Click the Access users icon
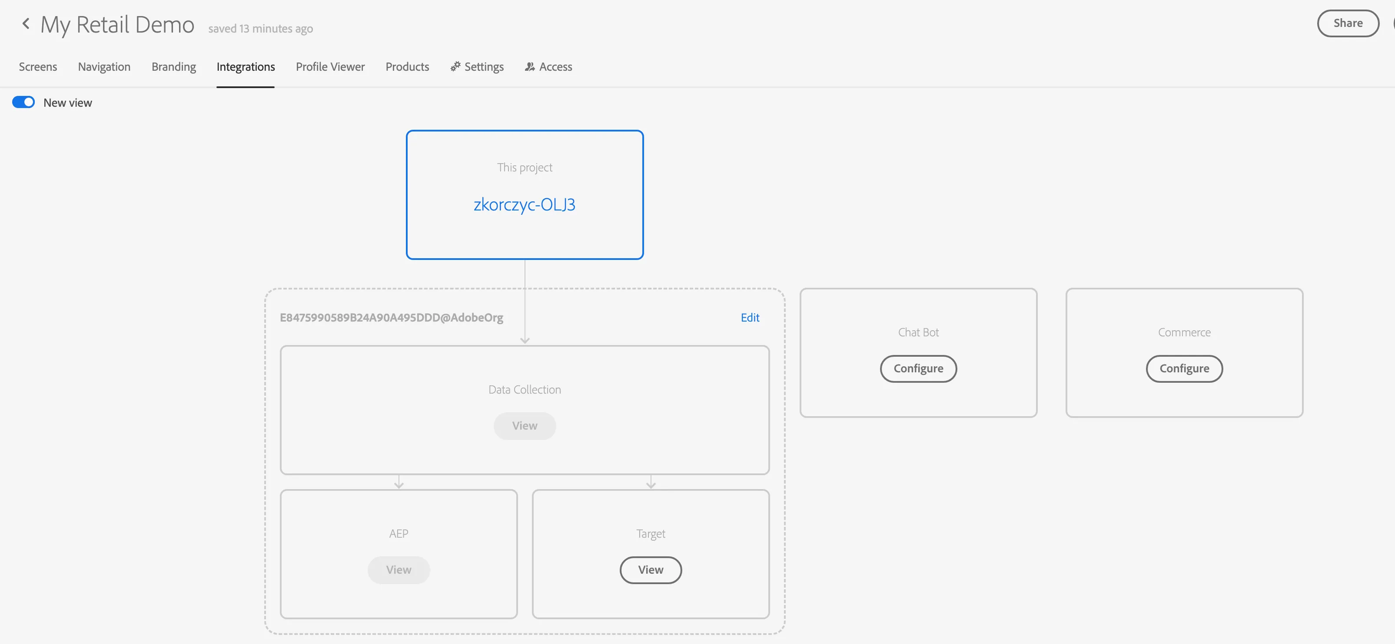Image resolution: width=1395 pixels, height=644 pixels. 530,66
